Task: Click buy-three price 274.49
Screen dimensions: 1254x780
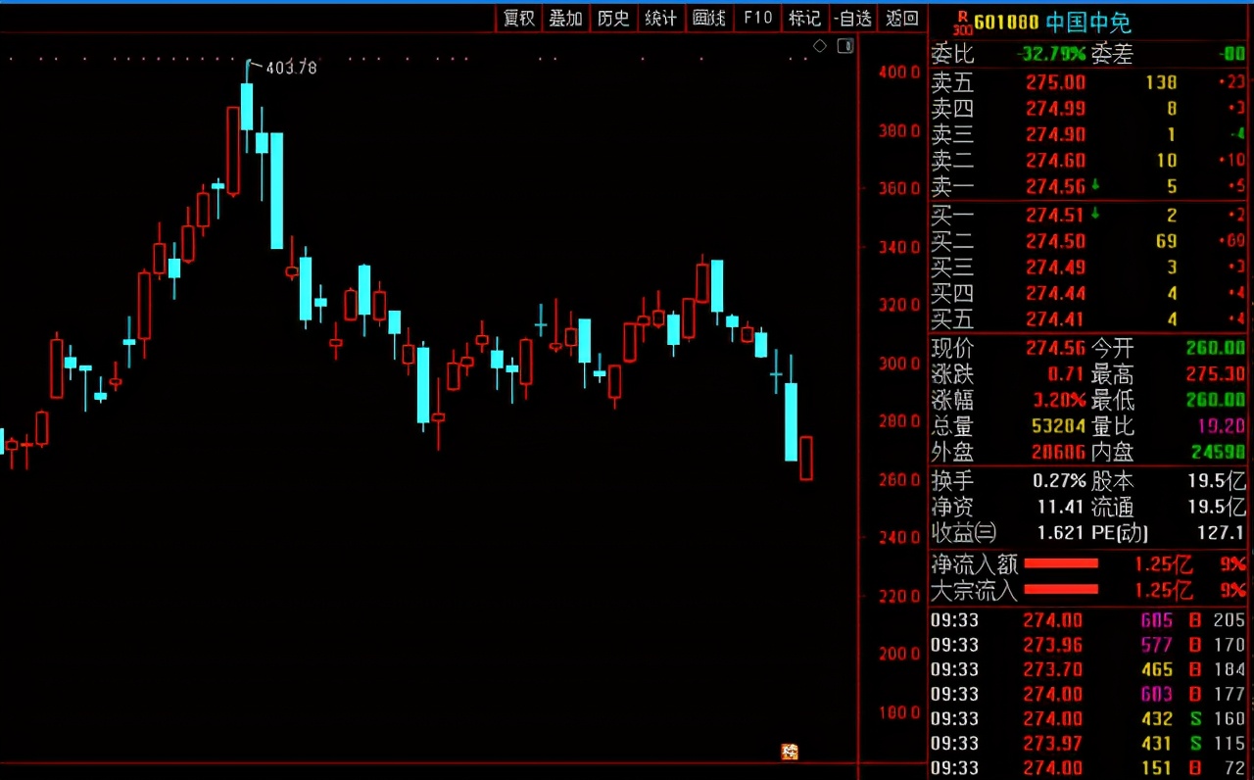Action: click(x=1055, y=267)
